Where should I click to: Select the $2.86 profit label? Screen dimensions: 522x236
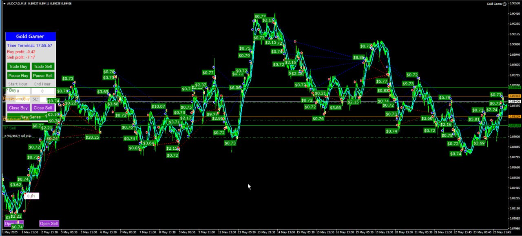[x=217, y=118]
